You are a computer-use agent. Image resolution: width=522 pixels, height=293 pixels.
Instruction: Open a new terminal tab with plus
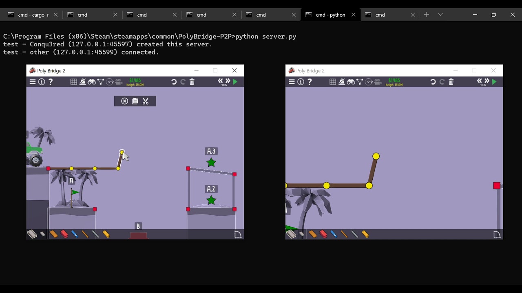point(427,15)
